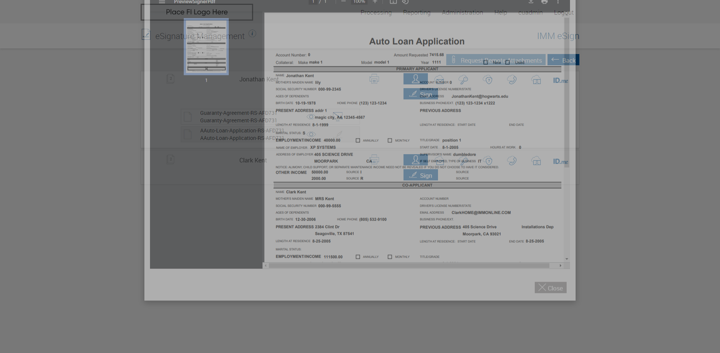Click the Auto Loan Application title
This screenshot has height=353, width=720.
point(417,41)
